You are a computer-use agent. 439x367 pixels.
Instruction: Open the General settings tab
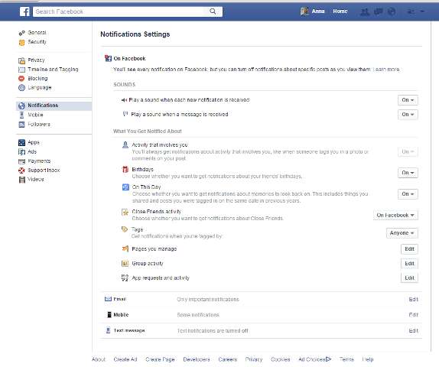click(x=37, y=33)
